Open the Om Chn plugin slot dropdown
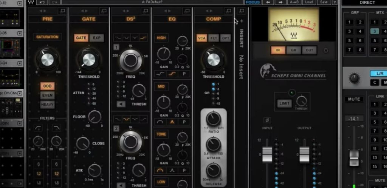 [x=20, y=93]
